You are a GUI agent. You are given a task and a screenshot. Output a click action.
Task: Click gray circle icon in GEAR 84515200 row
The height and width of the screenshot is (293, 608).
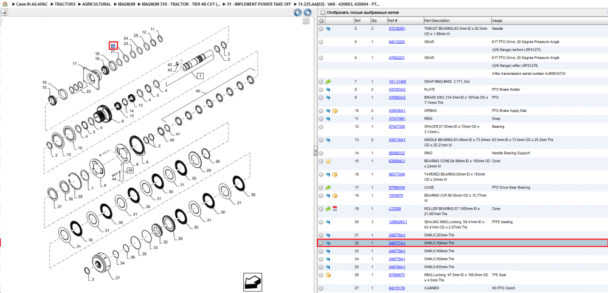(x=321, y=42)
